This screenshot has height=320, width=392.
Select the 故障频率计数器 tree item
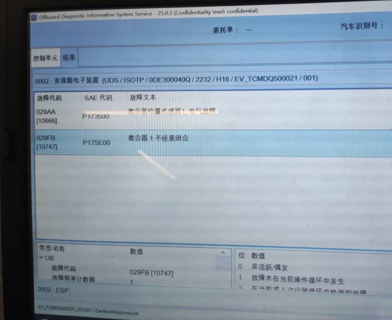[x=73, y=278]
